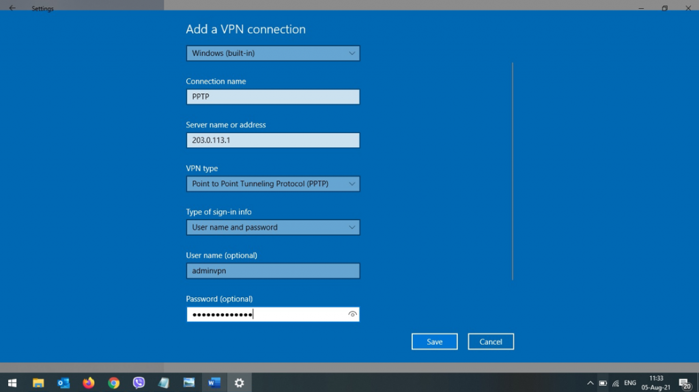Reveal password with the eye icon
The image size is (699, 392).
pos(352,314)
